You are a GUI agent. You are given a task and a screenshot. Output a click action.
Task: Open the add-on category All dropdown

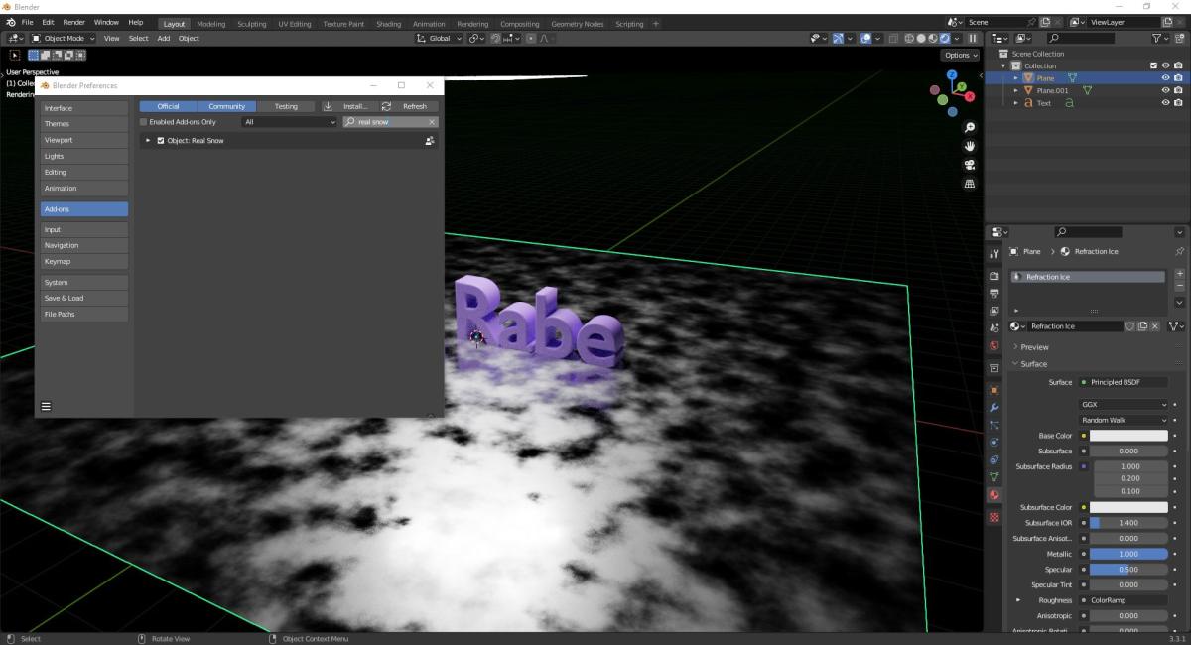click(290, 122)
